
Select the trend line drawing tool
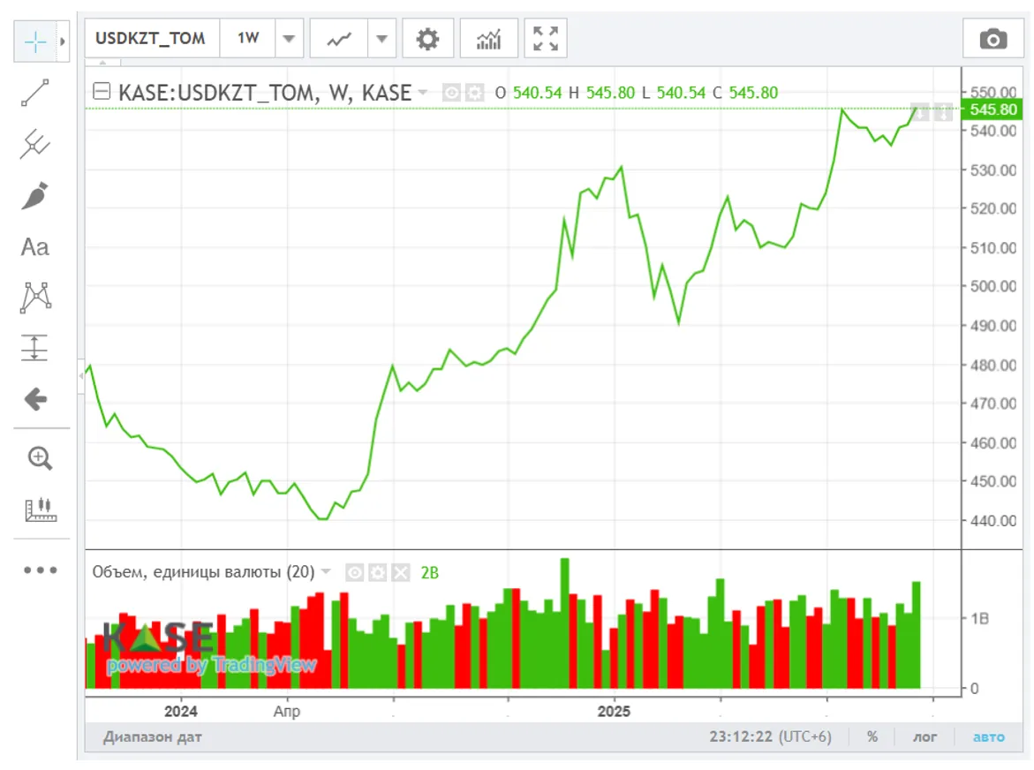pos(35,93)
